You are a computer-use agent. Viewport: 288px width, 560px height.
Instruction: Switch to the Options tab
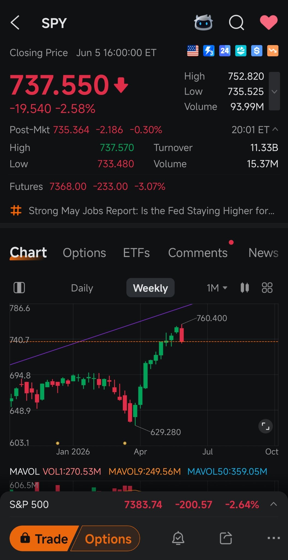pyautogui.click(x=84, y=253)
